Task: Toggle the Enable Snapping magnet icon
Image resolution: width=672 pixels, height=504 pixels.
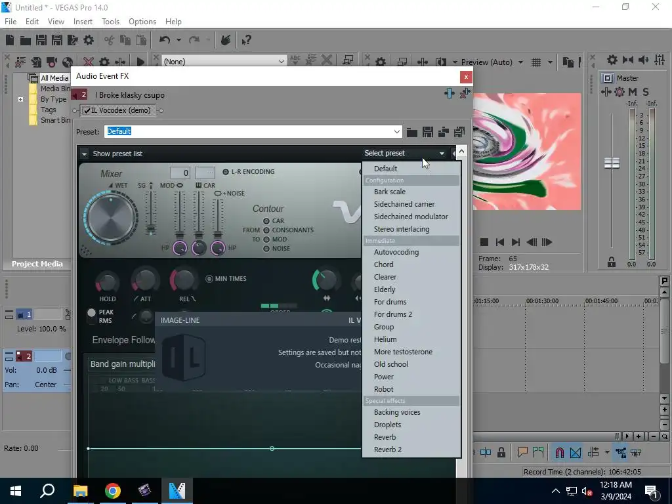Action: [560, 453]
